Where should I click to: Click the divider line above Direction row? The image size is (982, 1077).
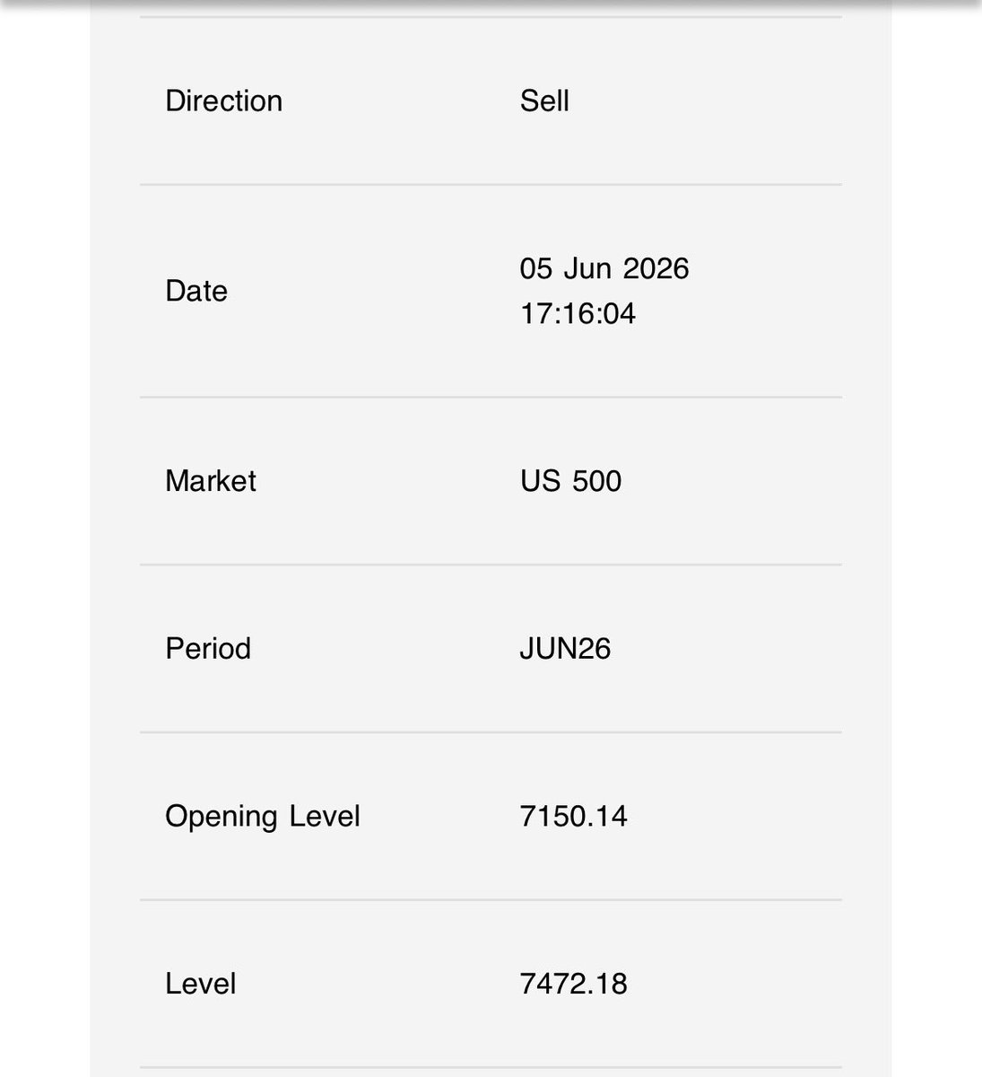[491, 17]
